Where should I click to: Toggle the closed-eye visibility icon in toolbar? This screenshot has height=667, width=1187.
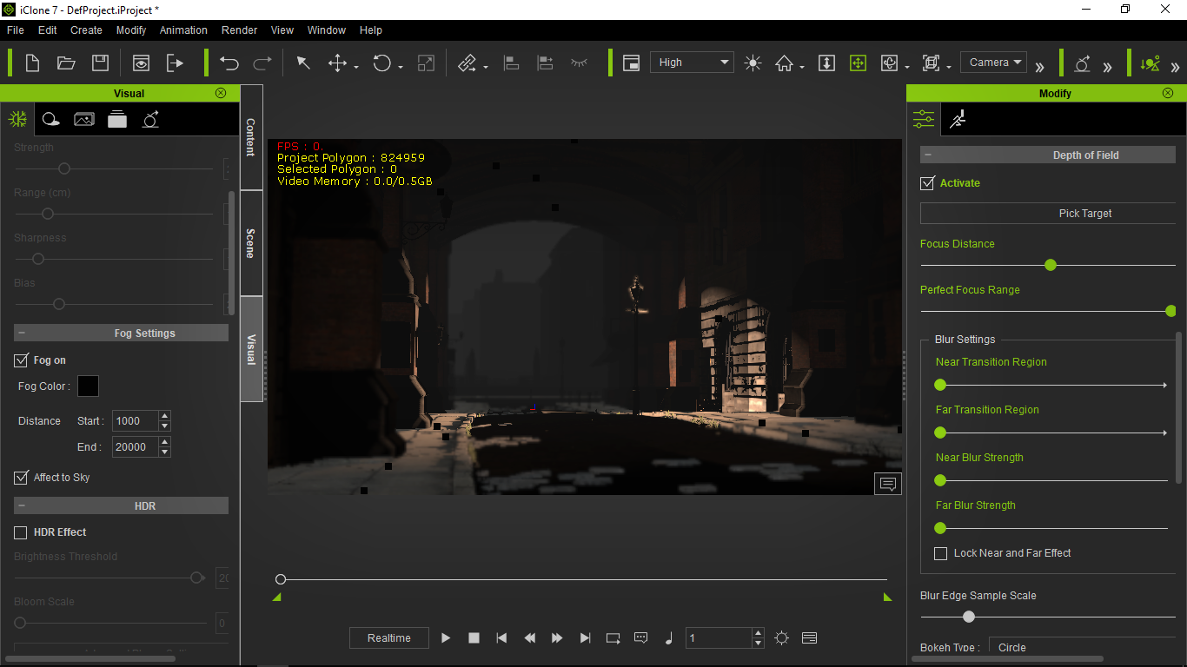click(579, 63)
